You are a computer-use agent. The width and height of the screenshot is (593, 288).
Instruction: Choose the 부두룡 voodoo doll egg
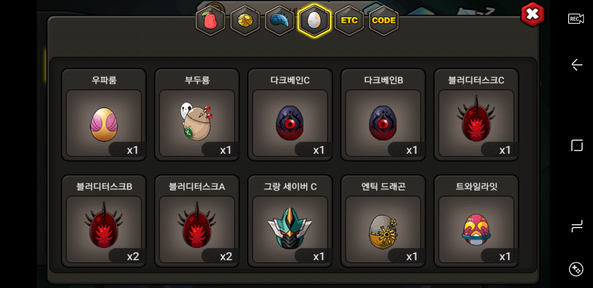(197, 115)
